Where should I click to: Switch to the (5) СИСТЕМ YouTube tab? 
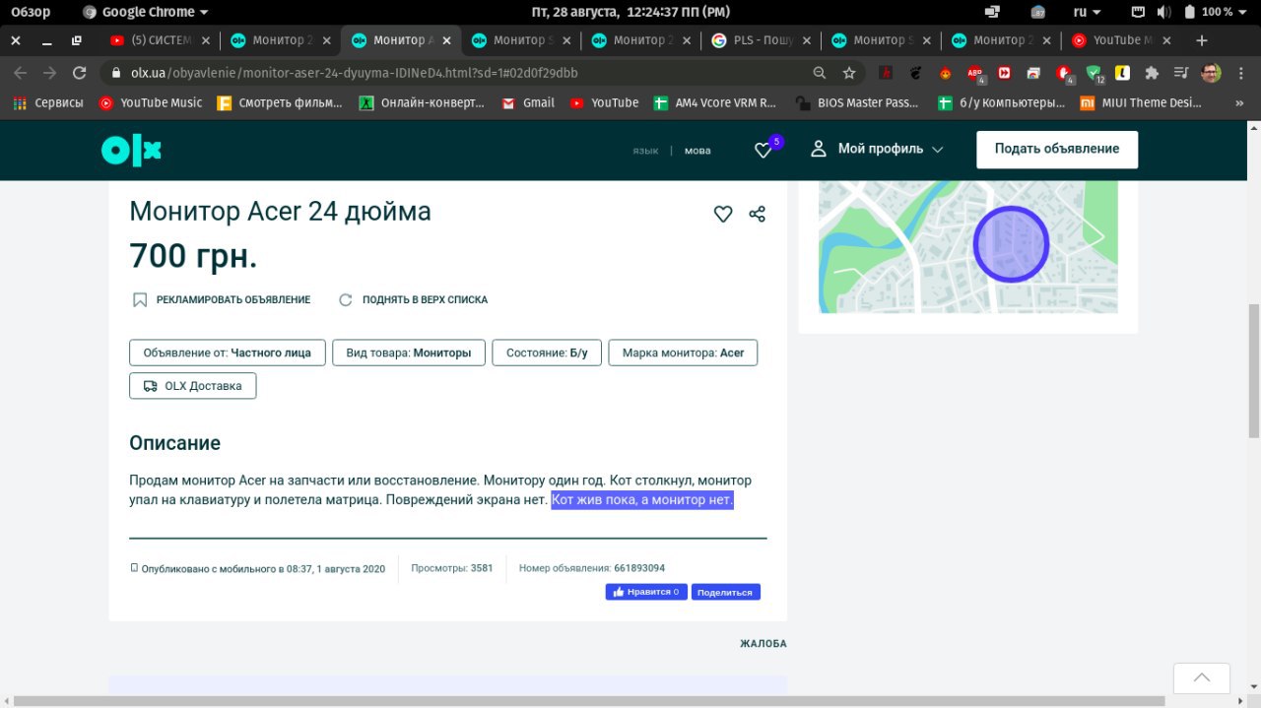point(162,40)
